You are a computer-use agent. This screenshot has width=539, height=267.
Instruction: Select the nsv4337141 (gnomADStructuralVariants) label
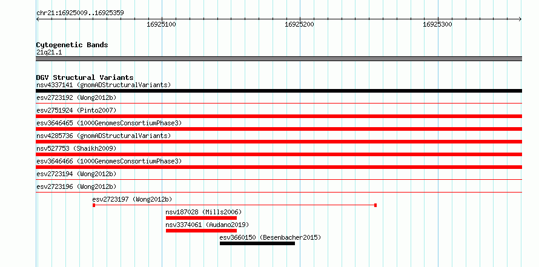click(104, 85)
